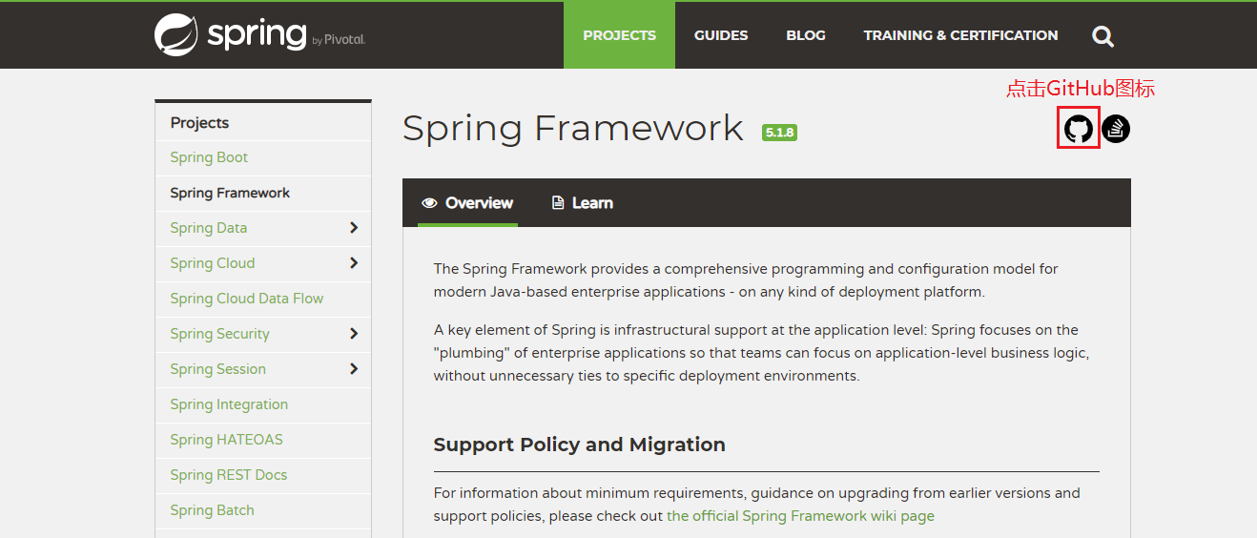Click the eye icon on Overview tab
The image size is (1257, 538).
429,203
